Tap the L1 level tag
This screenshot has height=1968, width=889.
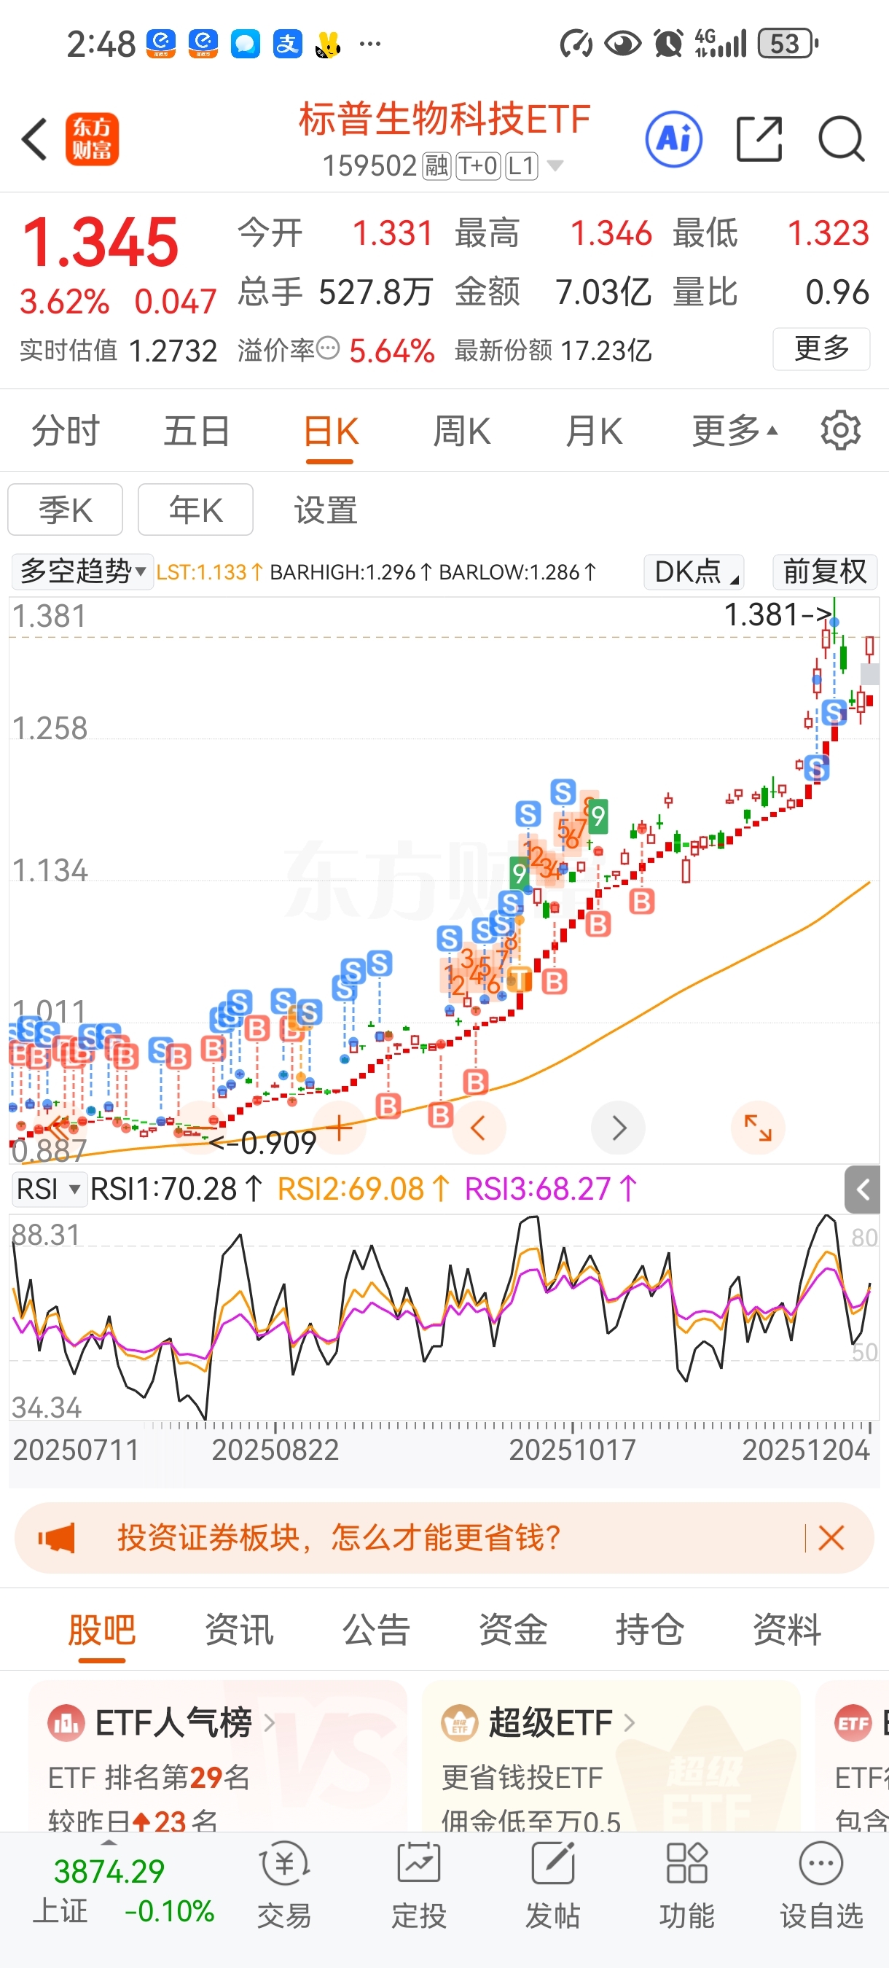click(x=522, y=165)
